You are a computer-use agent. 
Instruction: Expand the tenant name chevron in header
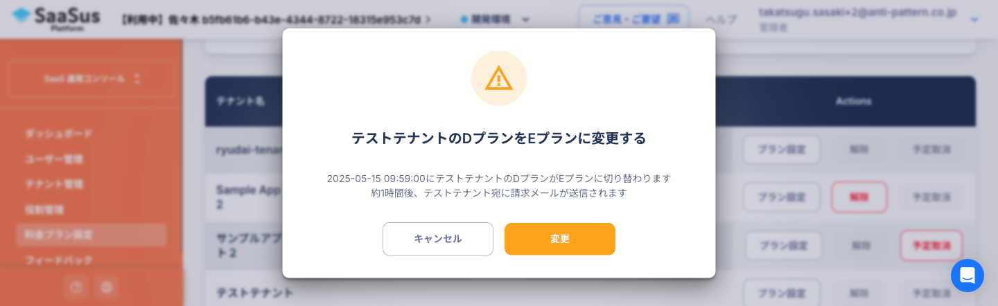428,19
